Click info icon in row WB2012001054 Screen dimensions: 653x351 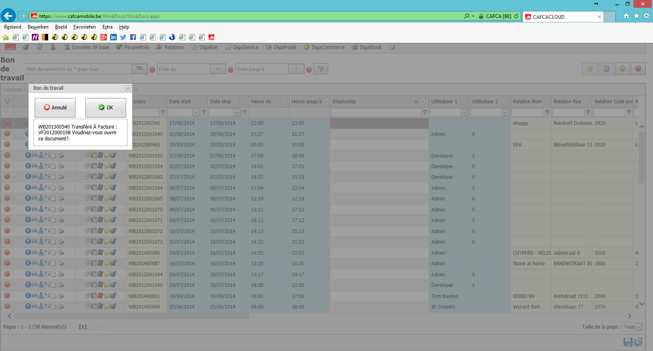[x=28, y=166]
